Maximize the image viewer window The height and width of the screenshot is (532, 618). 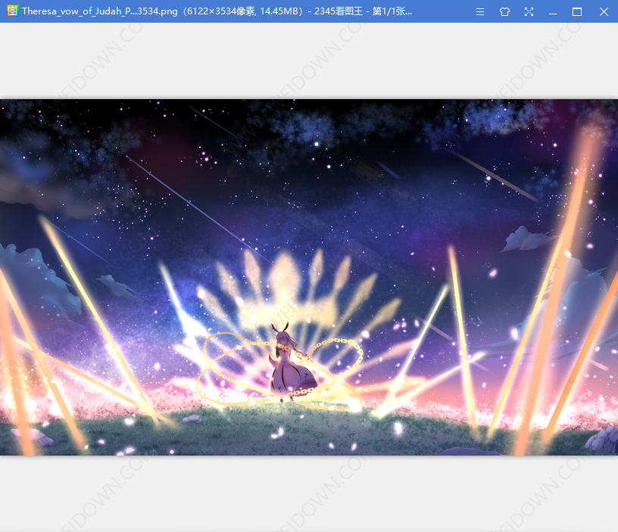click(x=577, y=12)
